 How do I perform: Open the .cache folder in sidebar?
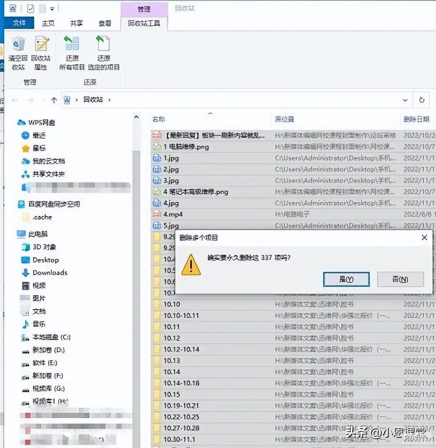42,217
